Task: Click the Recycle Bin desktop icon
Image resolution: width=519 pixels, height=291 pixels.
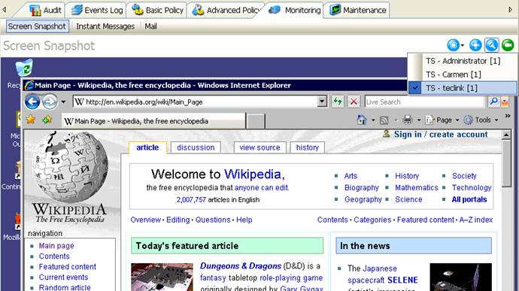Action: (x=24, y=68)
